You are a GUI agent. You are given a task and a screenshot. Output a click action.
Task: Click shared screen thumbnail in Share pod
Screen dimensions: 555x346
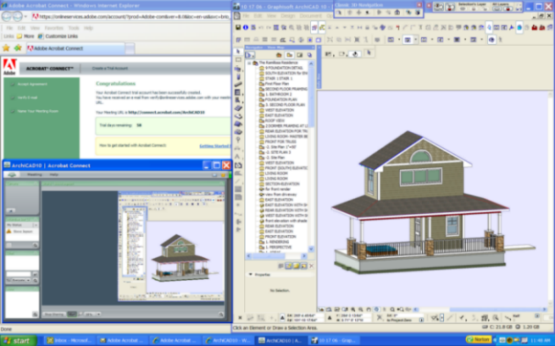(171, 247)
